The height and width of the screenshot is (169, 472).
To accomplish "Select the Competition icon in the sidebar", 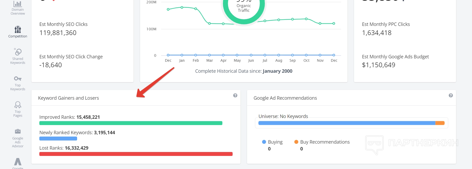I will tap(18, 29).
